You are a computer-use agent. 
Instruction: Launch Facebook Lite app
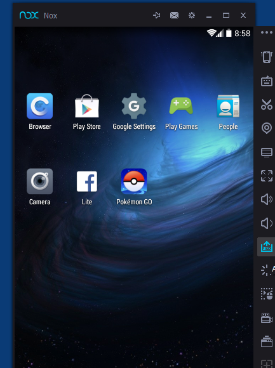point(86,181)
